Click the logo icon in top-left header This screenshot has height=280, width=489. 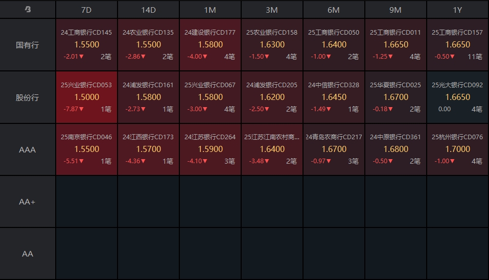[x=28, y=9]
